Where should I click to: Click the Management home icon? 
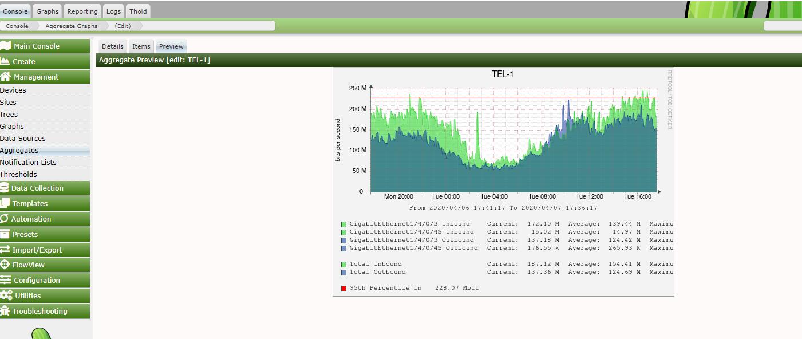click(x=6, y=76)
